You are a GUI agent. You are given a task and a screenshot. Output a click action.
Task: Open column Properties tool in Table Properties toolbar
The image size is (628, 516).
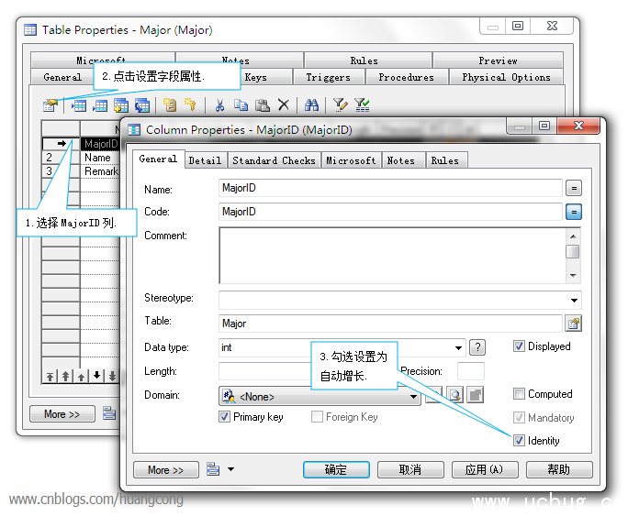coord(50,105)
